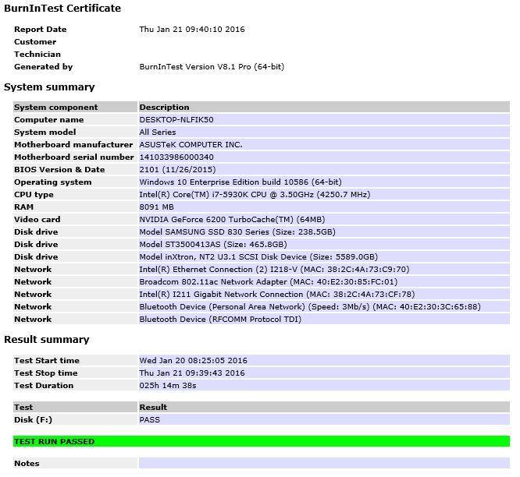
Task: Select the Bluetooth Device (Personal Area Network) entry
Action: pos(310,307)
